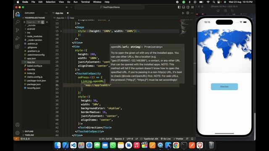This screenshot has width=269, height=151.
Task: Open the editor More Actions ellipsis
Action: 192,13
